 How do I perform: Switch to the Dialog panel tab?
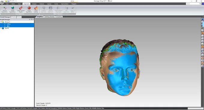pyautogui.click(x=19, y=17)
